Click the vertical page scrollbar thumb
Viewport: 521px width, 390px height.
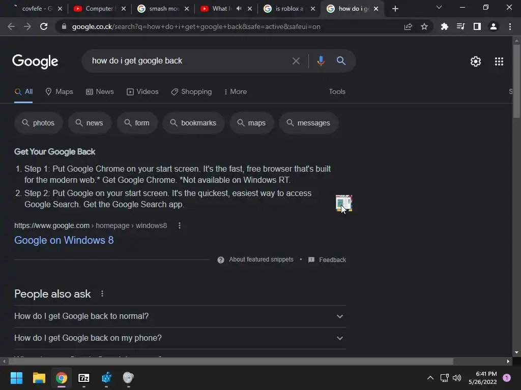coord(516,81)
